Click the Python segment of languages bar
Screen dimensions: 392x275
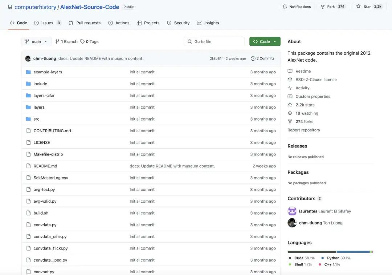tap(353, 252)
